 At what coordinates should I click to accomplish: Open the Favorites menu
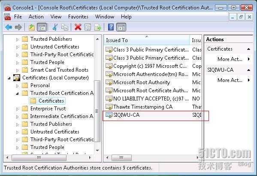(x=78, y=17)
